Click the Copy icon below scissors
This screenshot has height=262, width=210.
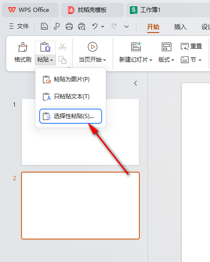[63, 60]
